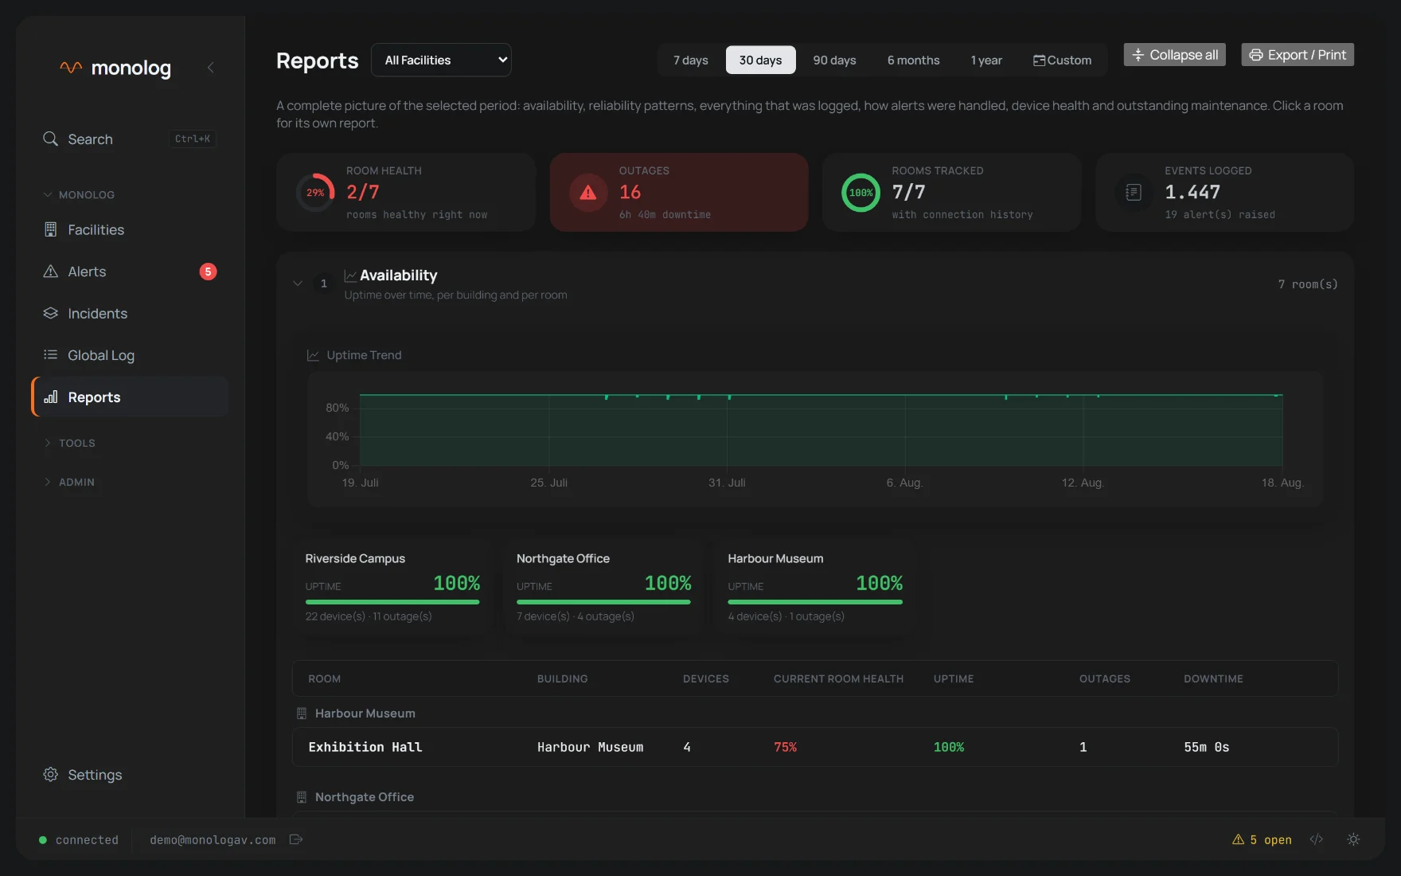Image resolution: width=1401 pixels, height=876 pixels.
Task: Click the Alerts warning triangle icon
Action: [50, 272]
